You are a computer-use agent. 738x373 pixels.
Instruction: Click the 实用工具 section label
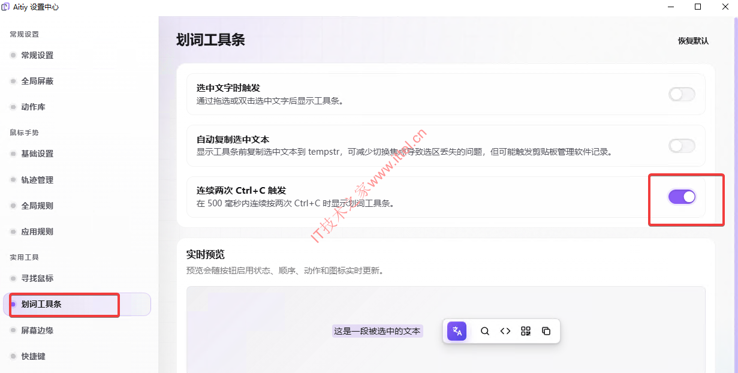[24, 257]
